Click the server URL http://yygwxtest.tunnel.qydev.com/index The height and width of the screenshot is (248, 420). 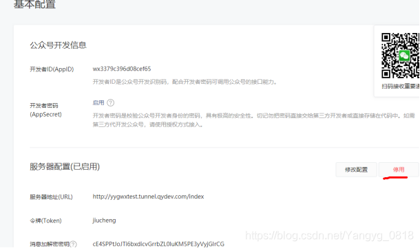coord(148,196)
